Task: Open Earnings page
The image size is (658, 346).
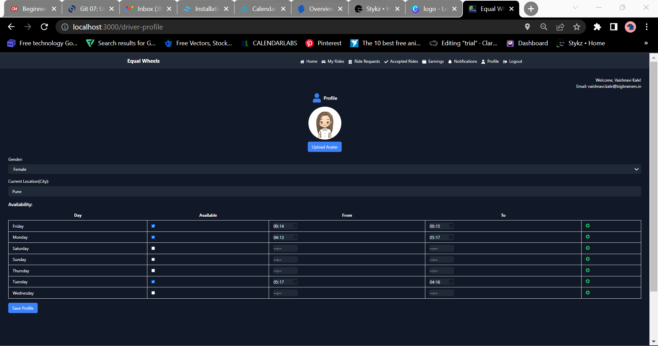Action: tap(433, 61)
